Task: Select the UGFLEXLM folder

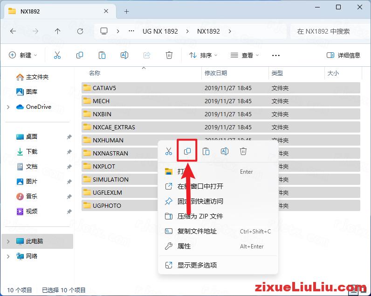Action: pyautogui.click(x=119, y=192)
